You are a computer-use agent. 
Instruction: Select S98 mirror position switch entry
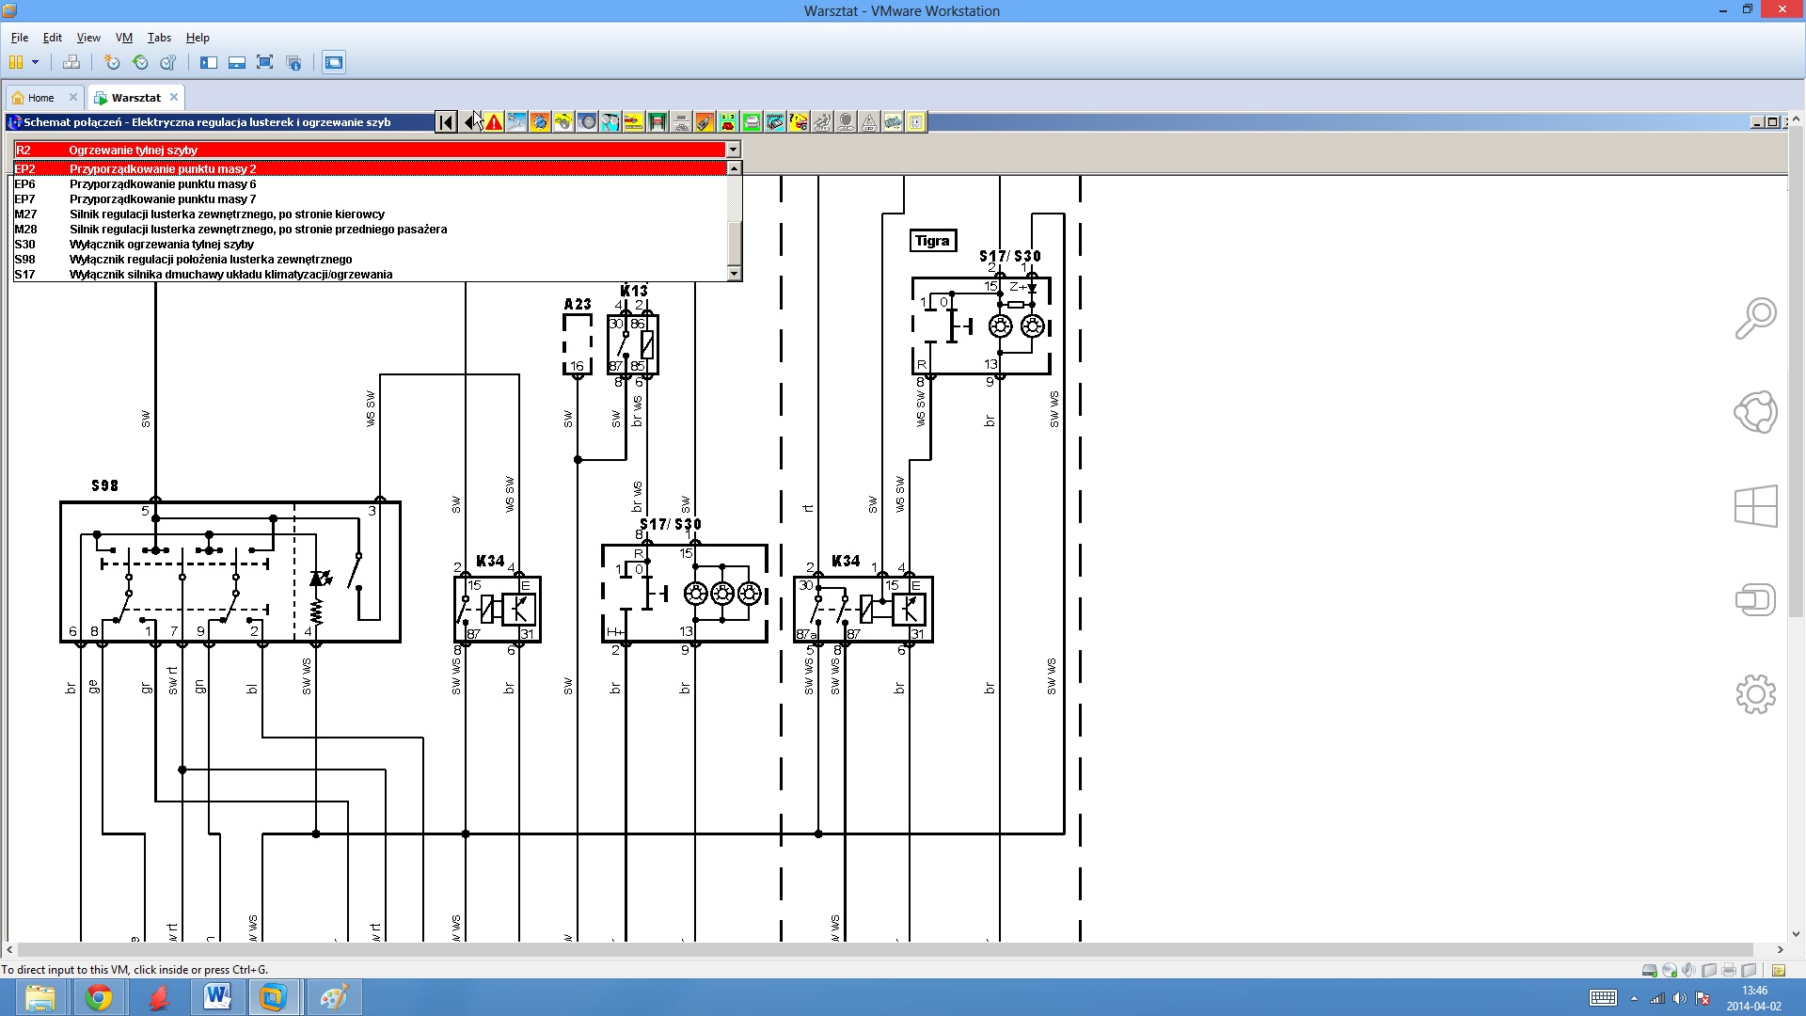point(371,260)
